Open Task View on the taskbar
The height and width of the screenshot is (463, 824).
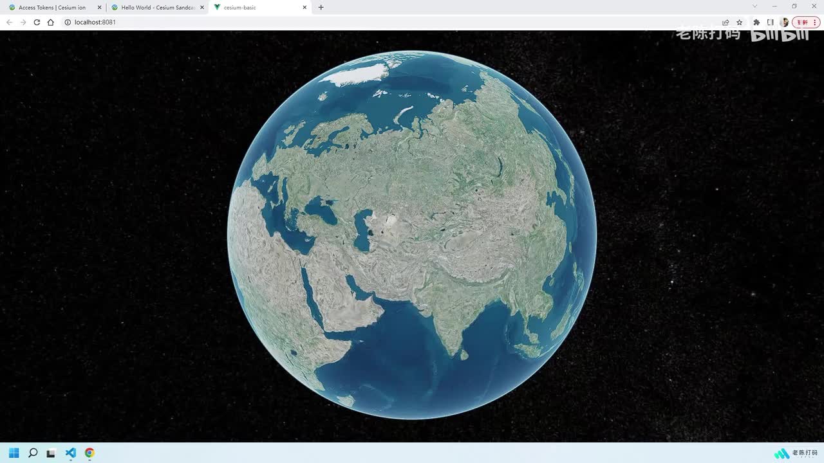(x=51, y=453)
